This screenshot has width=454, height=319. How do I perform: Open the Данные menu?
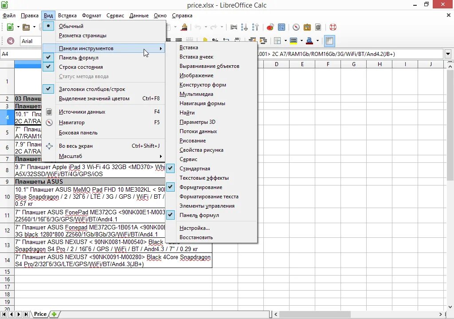click(x=139, y=15)
